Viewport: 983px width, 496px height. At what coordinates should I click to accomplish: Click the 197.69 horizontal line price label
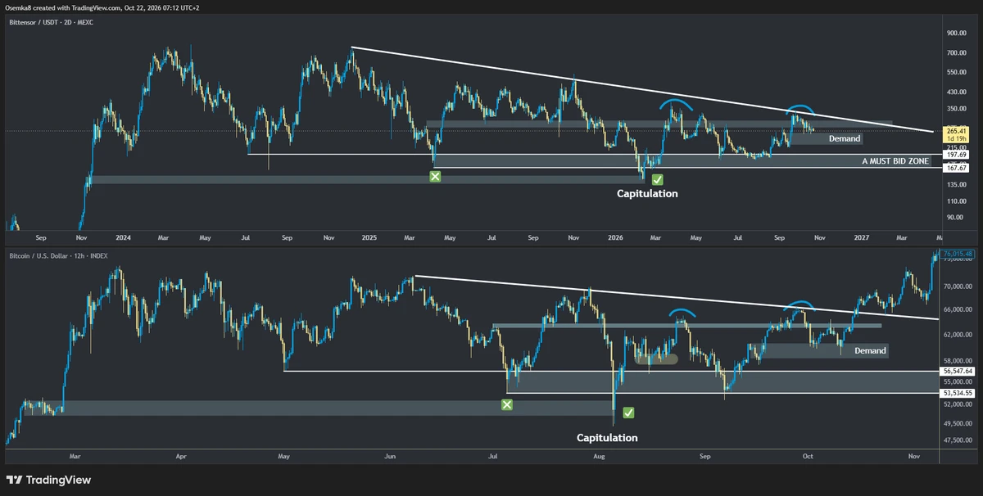[957, 155]
